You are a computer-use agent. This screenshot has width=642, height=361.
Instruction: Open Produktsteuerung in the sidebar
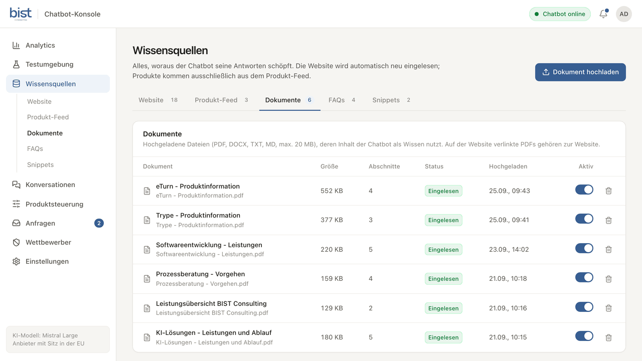(x=58, y=204)
